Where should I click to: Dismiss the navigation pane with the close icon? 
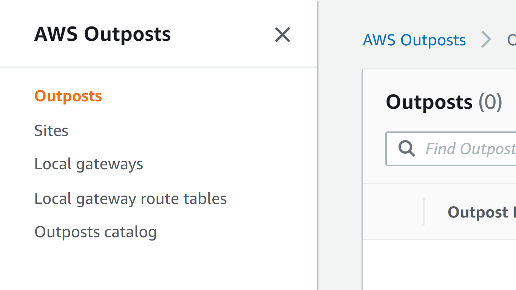click(x=282, y=35)
